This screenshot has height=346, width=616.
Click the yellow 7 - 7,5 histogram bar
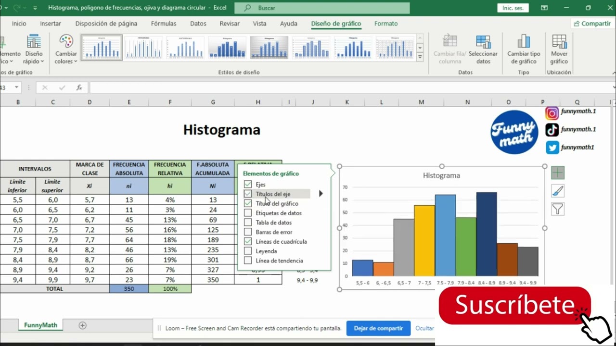click(x=424, y=240)
